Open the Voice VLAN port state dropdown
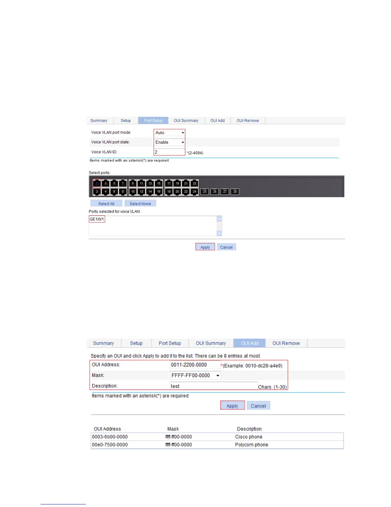The image size is (391, 507). click(x=170, y=142)
